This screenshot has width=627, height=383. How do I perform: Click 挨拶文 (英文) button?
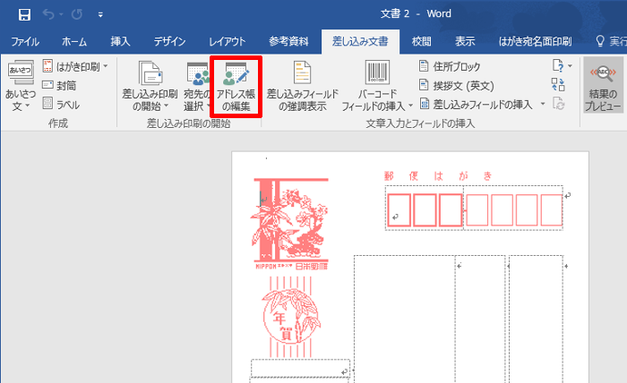click(x=456, y=86)
